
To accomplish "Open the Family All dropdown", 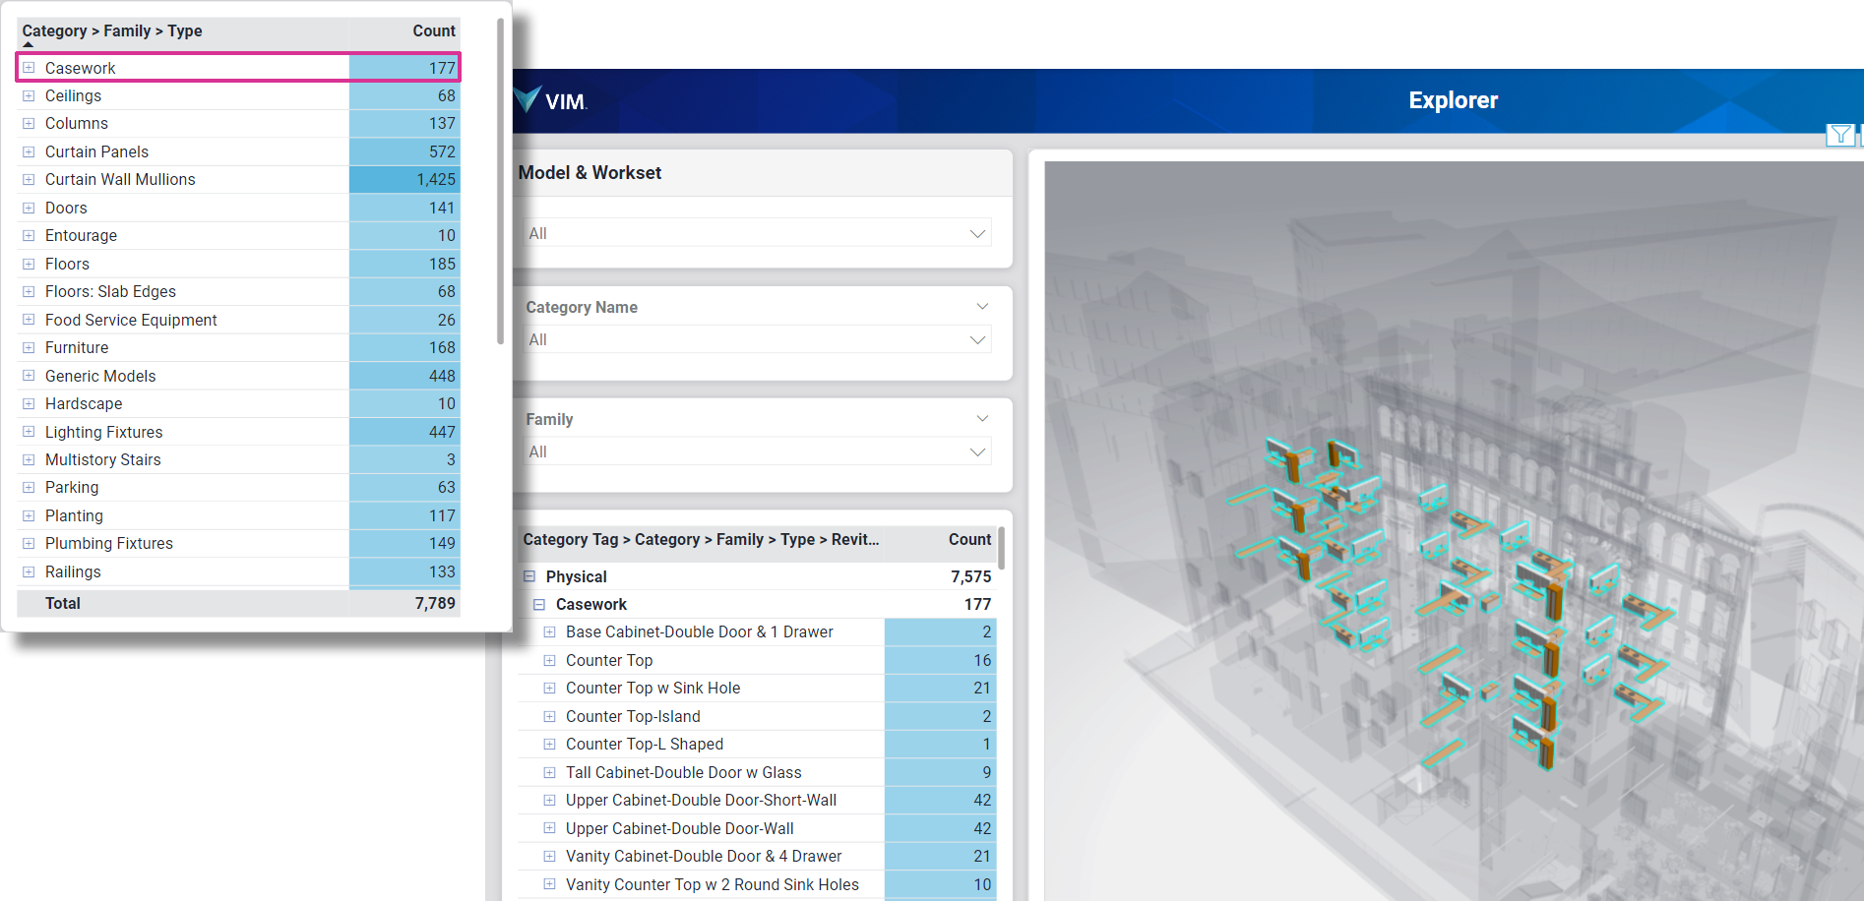I will pos(757,451).
